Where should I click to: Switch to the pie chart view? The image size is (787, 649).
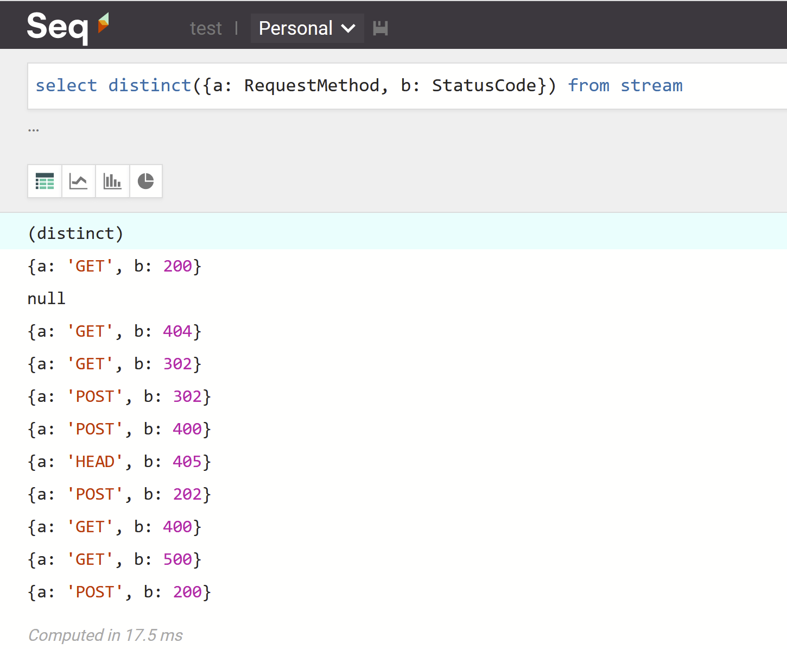pos(145,181)
